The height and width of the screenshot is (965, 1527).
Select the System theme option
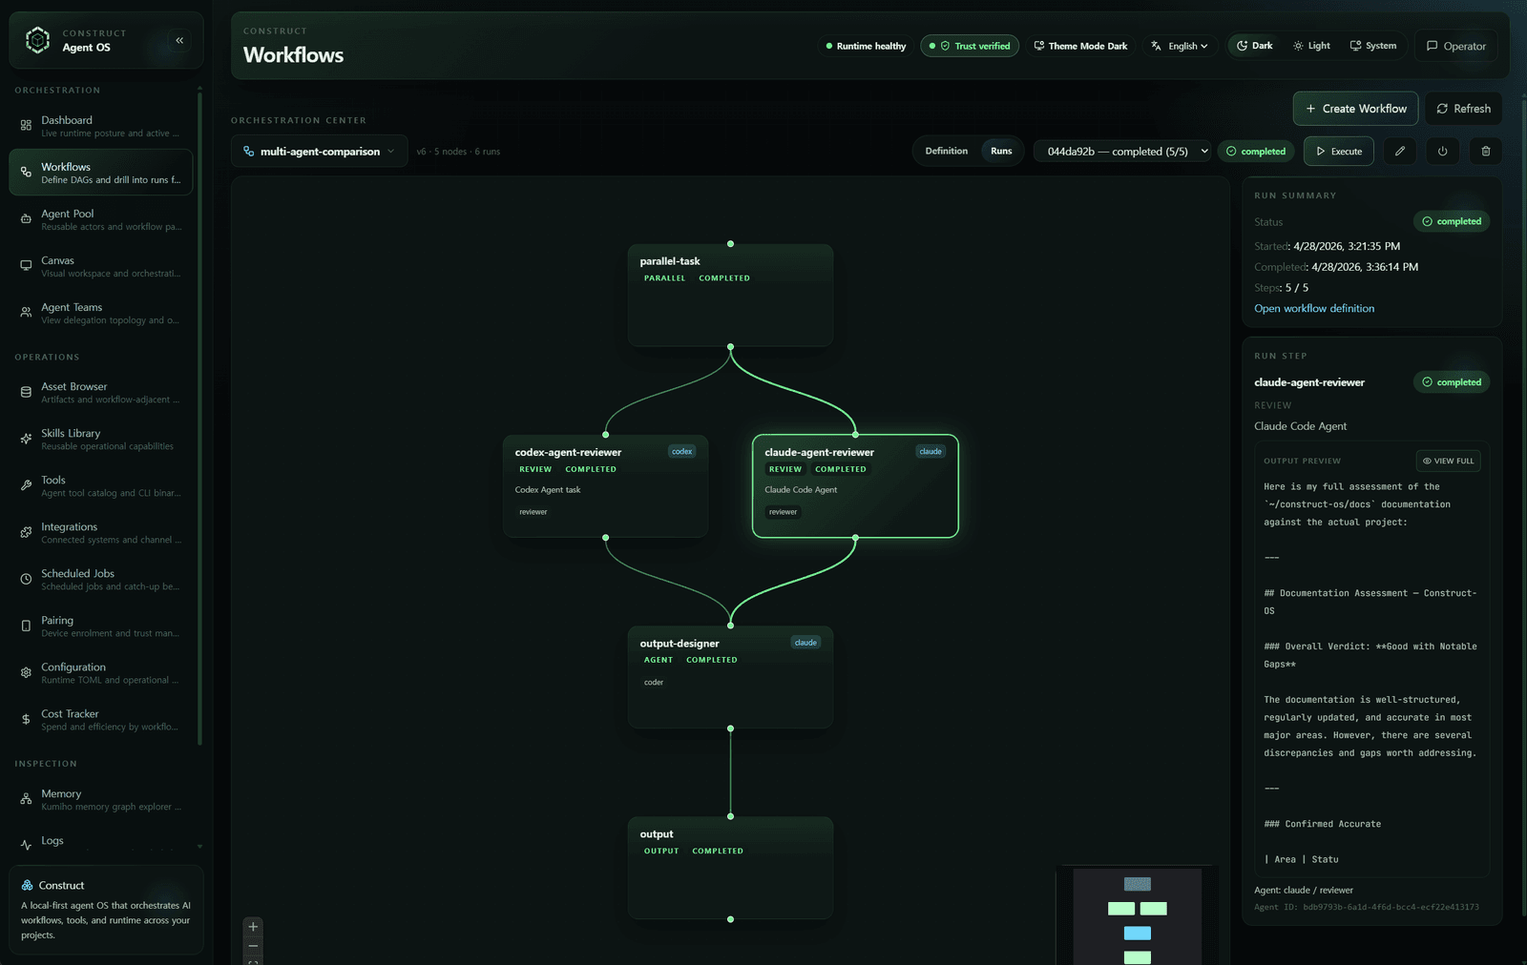pyautogui.click(x=1373, y=46)
